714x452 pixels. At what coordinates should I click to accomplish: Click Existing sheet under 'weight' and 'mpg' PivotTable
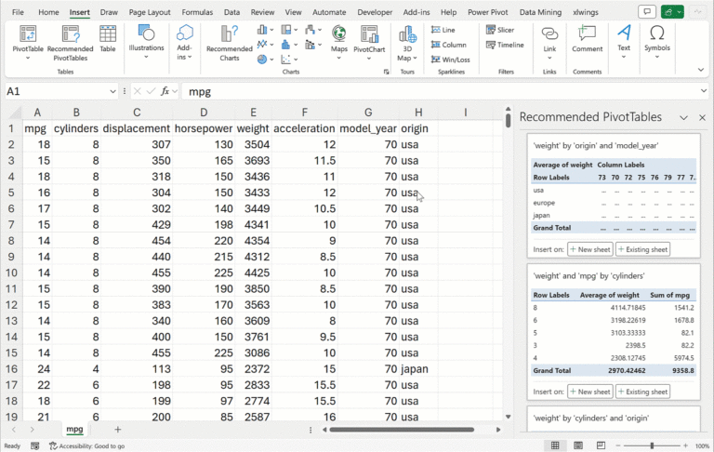pyautogui.click(x=642, y=392)
